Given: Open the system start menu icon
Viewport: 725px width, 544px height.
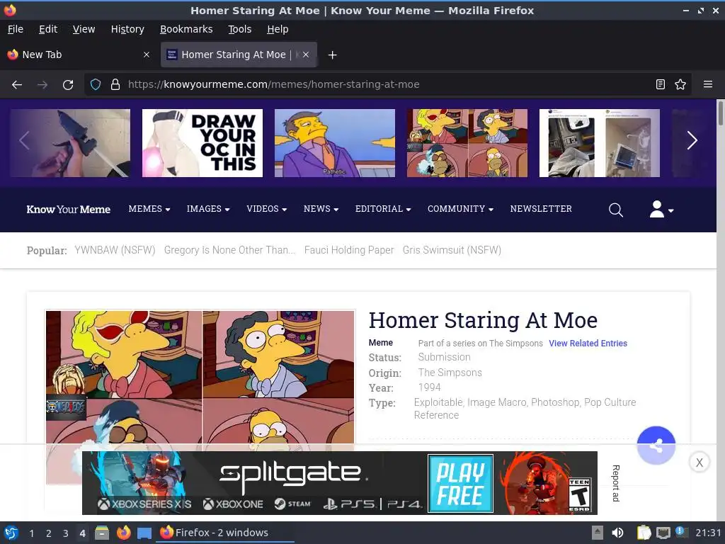Looking at the screenshot, I should pyautogui.click(x=11, y=533).
